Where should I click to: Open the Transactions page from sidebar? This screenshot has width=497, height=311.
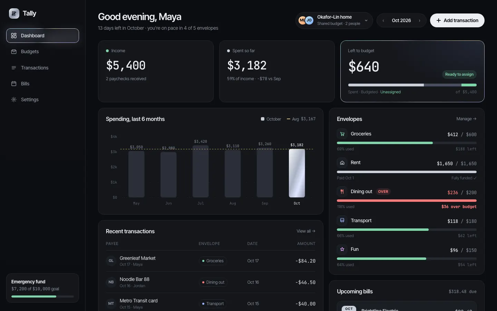tap(42, 68)
